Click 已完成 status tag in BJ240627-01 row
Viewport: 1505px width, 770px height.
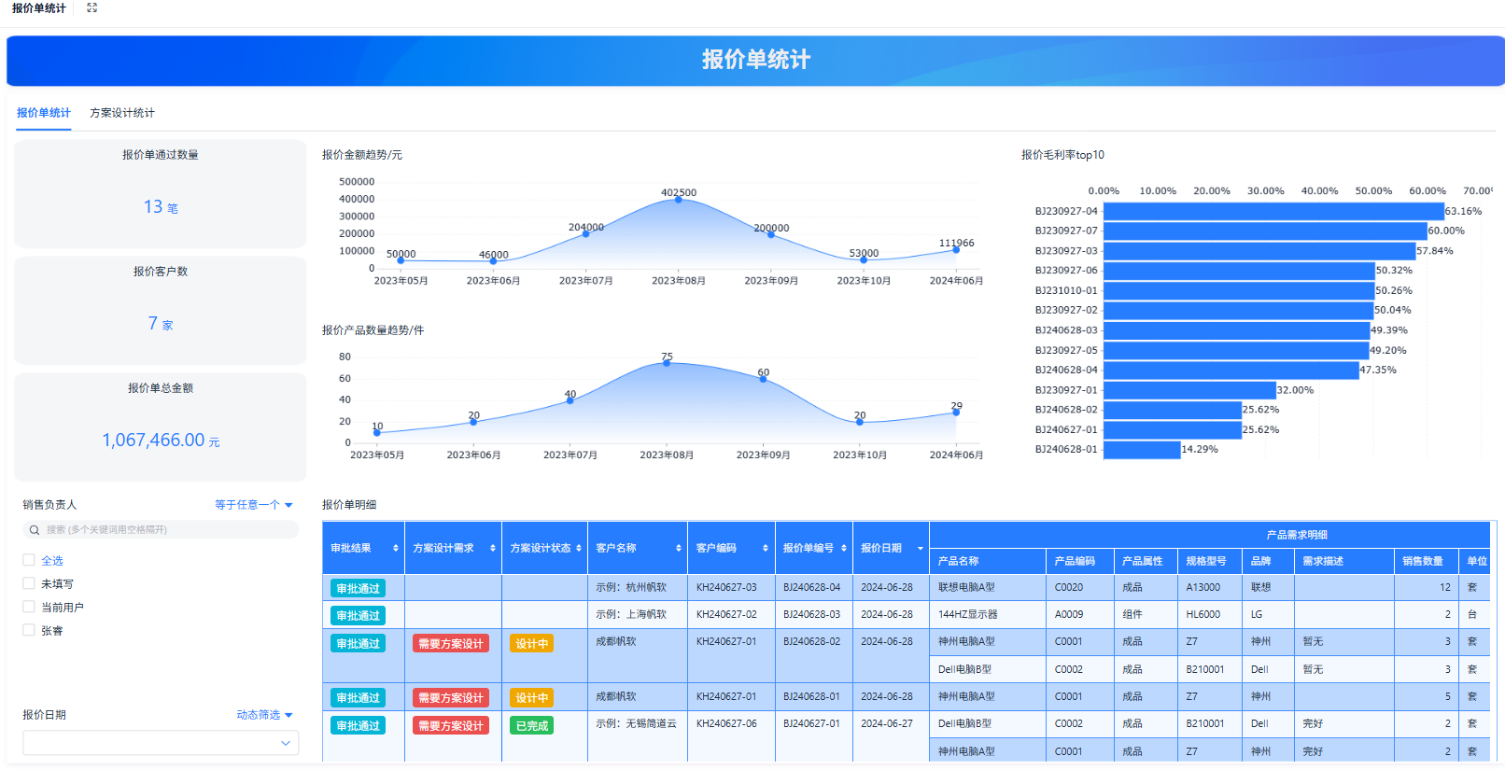coord(532,726)
